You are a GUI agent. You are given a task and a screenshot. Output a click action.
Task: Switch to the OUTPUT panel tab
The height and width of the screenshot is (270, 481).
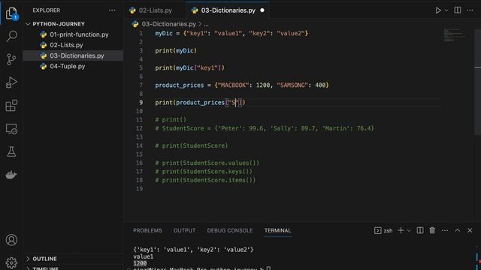[x=184, y=230]
